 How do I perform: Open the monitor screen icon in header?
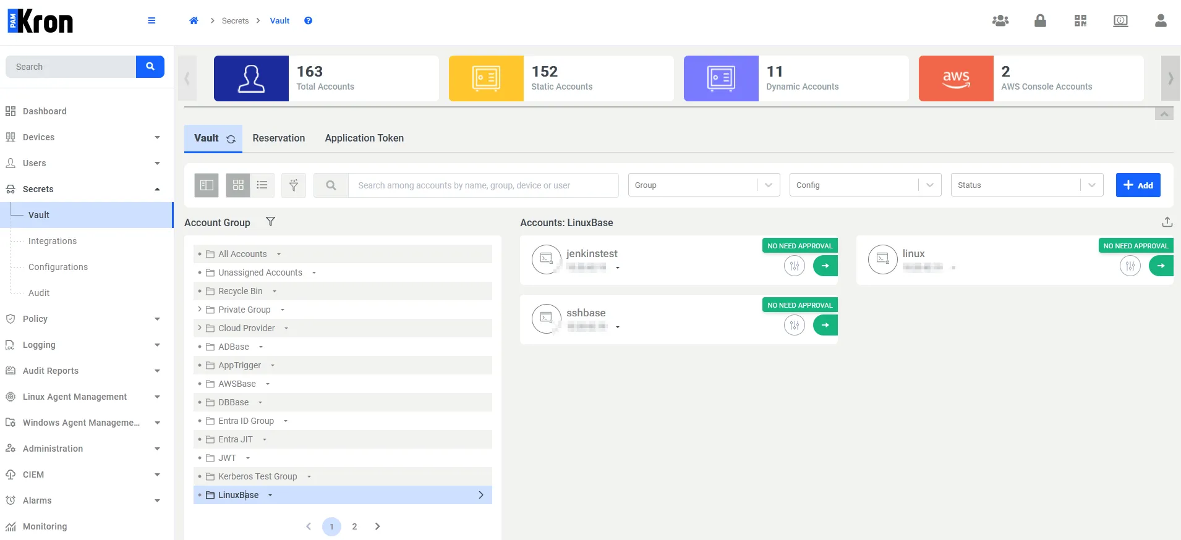pos(1120,20)
